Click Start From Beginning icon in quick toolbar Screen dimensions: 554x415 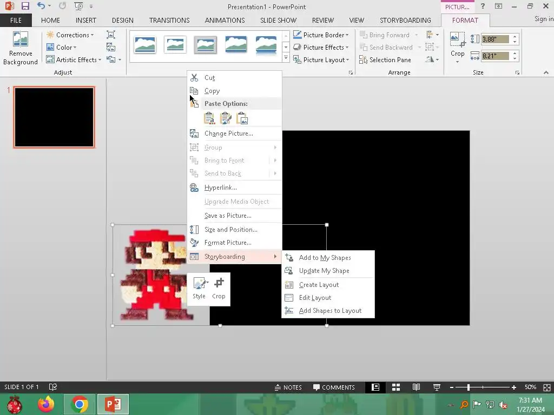(x=78, y=6)
